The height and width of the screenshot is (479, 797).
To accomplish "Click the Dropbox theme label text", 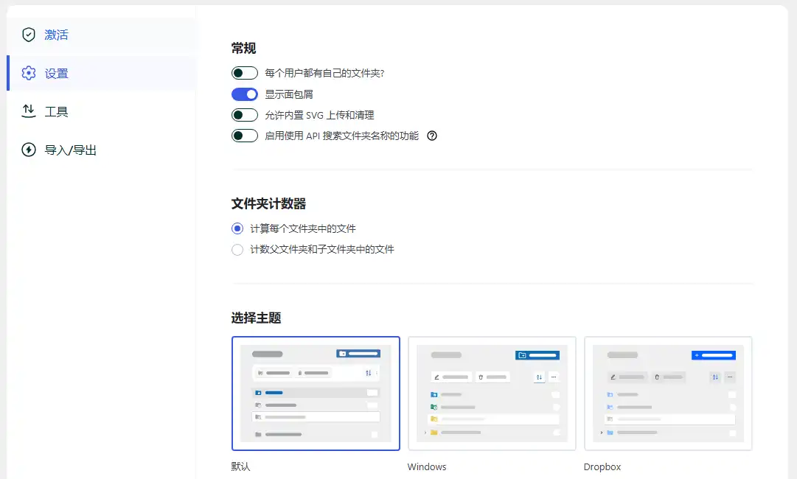I will pos(603,466).
